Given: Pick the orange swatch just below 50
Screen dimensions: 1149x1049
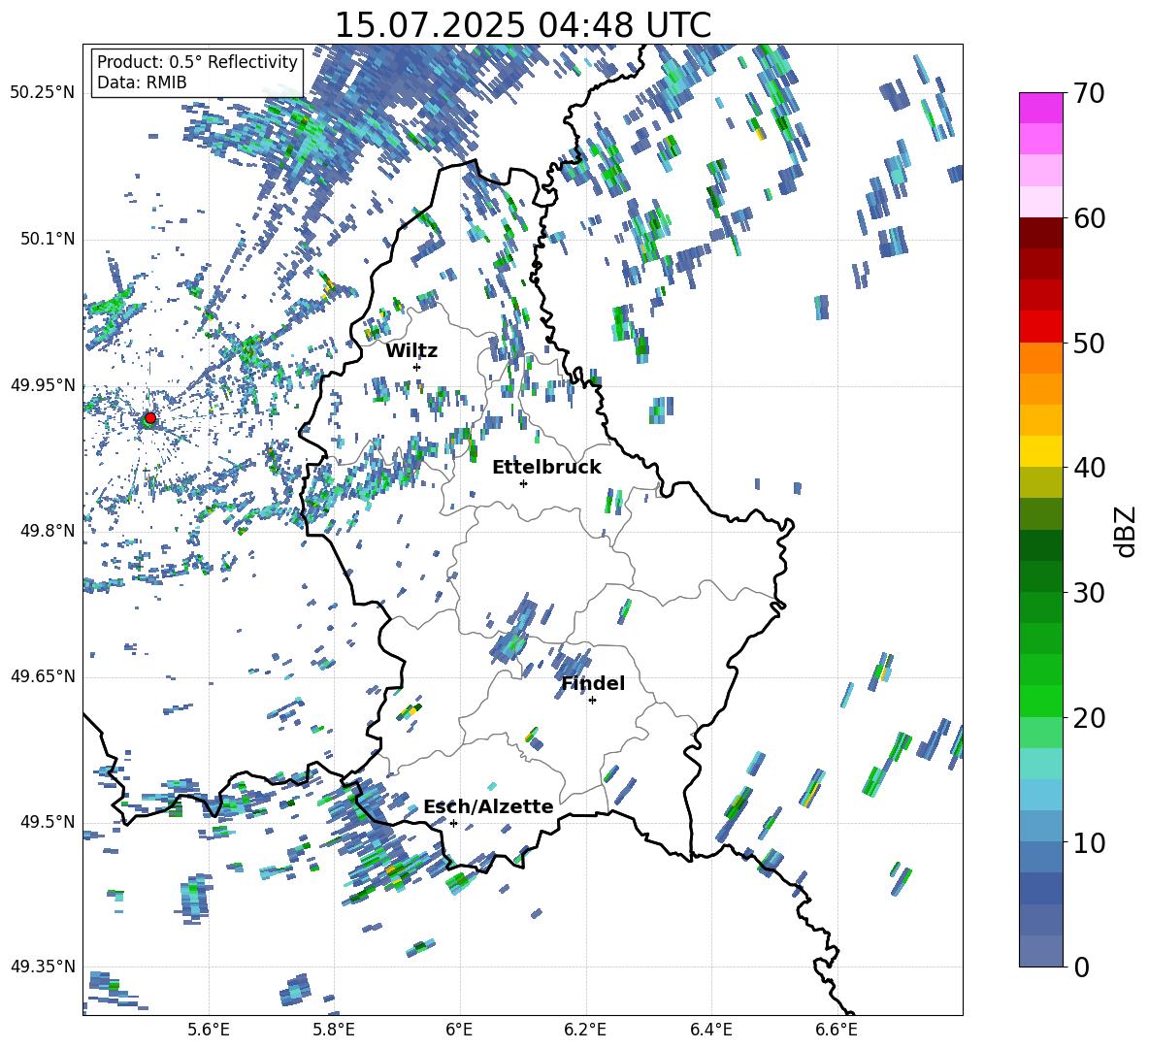Looking at the screenshot, I should (1041, 357).
